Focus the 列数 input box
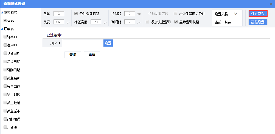Viewport: 275px width, 134px height. click(59, 14)
